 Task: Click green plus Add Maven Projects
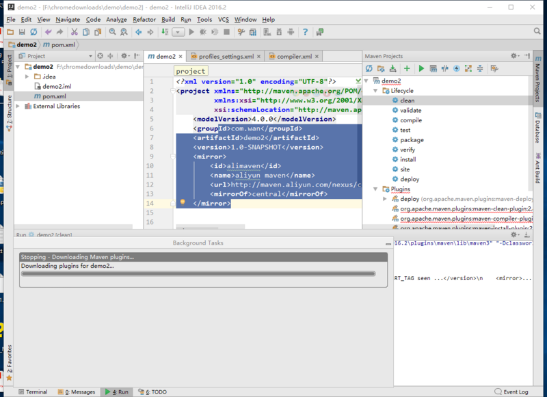click(x=407, y=68)
